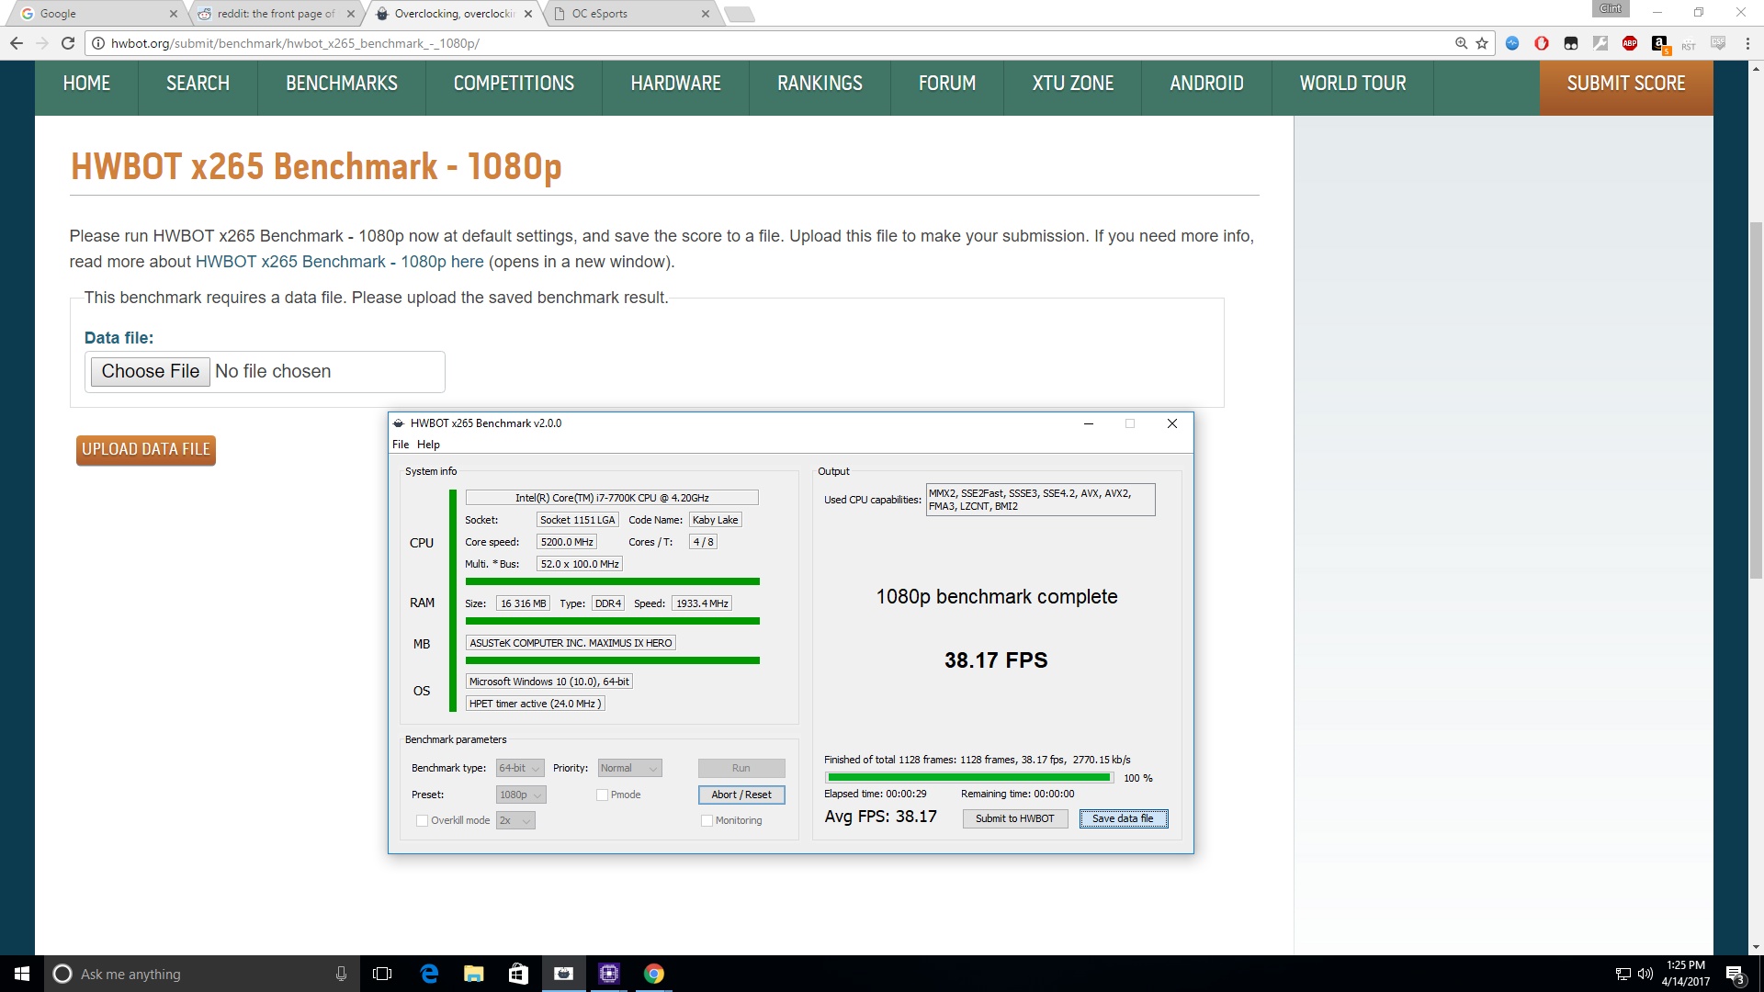Open the XTU ZONE nav item
Screen dimensions: 1764x992
point(1072,84)
